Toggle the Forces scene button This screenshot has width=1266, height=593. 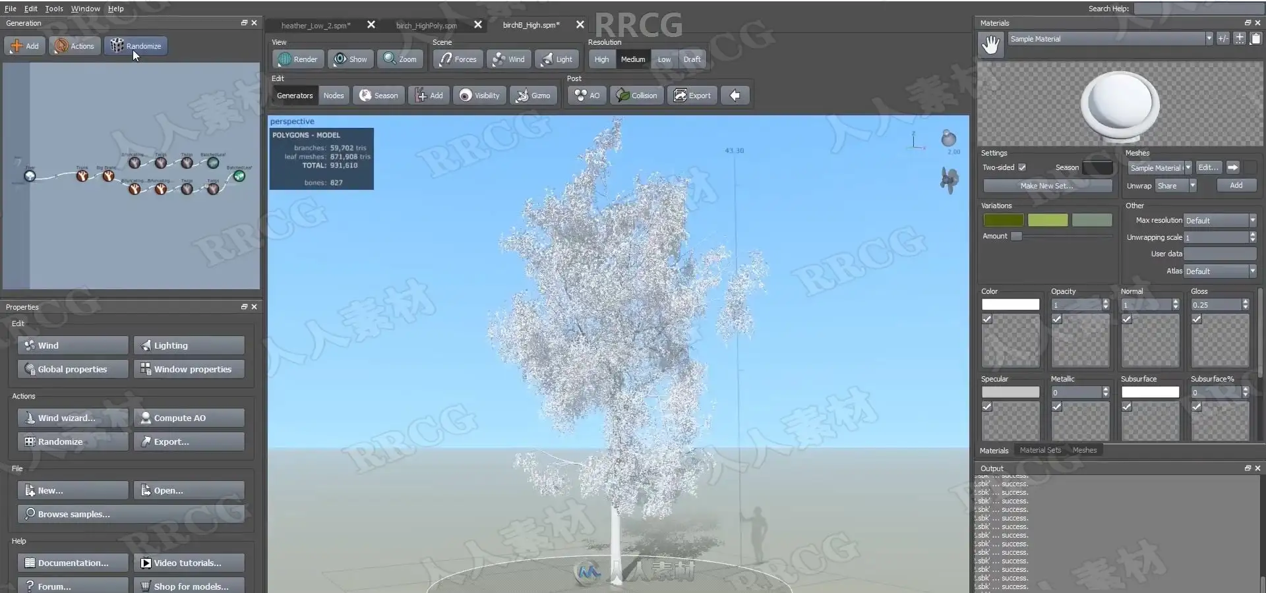[x=458, y=59]
